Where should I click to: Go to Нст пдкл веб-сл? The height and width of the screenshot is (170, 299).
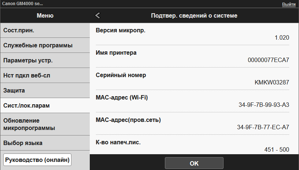coord(45,75)
